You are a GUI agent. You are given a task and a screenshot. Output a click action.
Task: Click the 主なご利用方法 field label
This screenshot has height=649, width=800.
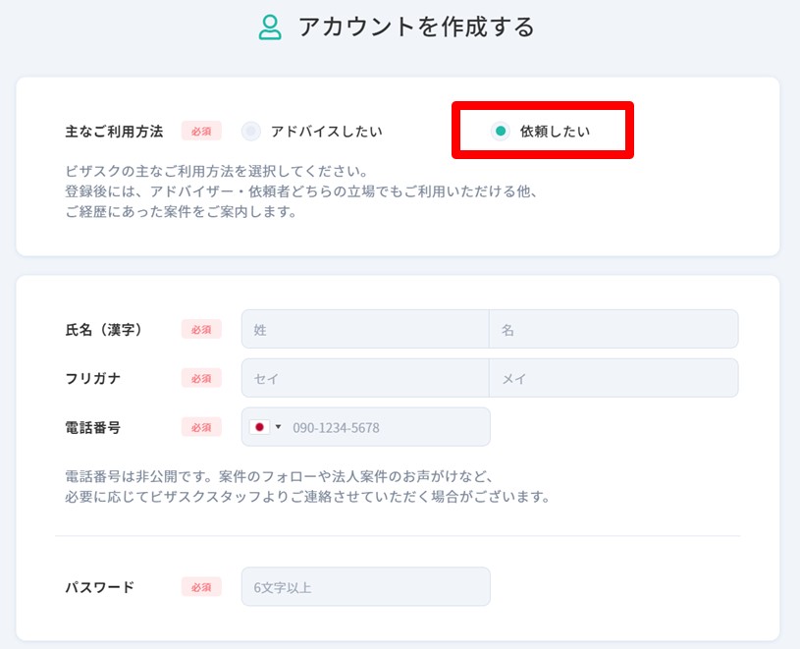click(114, 132)
